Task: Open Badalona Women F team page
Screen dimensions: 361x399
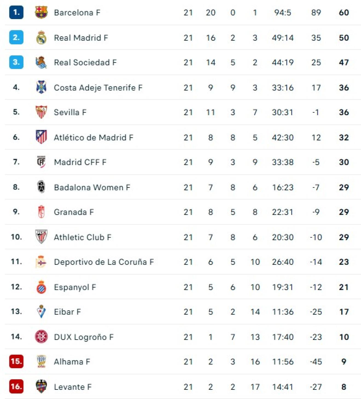Action: [92, 187]
